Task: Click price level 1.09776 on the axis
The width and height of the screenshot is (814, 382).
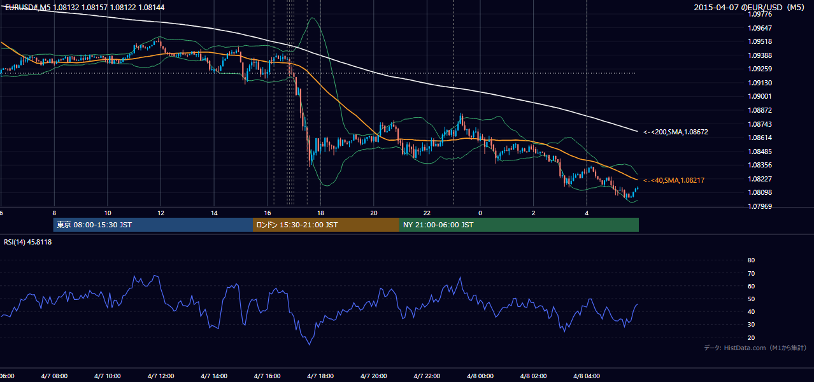Action: click(x=759, y=14)
